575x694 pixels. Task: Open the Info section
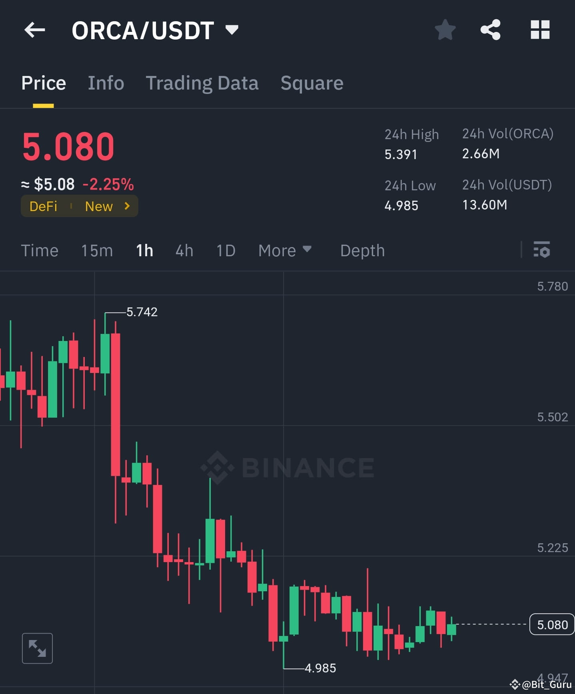tap(106, 83)
